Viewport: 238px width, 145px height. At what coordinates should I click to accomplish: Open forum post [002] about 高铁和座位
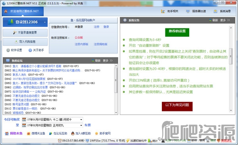click(47, 70)
